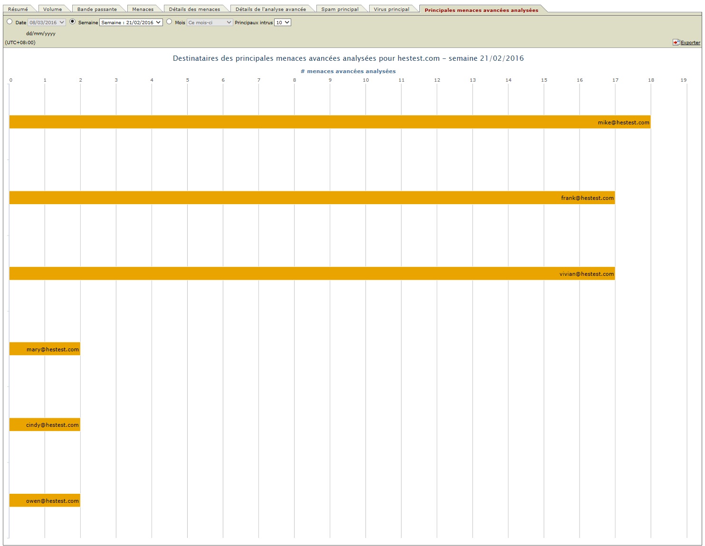Select the Mois radio button

pos(169,22)
